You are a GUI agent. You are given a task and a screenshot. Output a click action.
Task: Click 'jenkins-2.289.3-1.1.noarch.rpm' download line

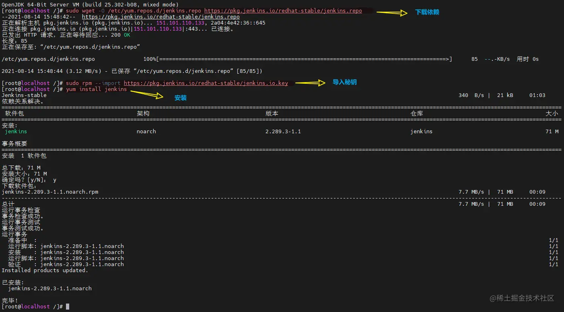point(50,192)
